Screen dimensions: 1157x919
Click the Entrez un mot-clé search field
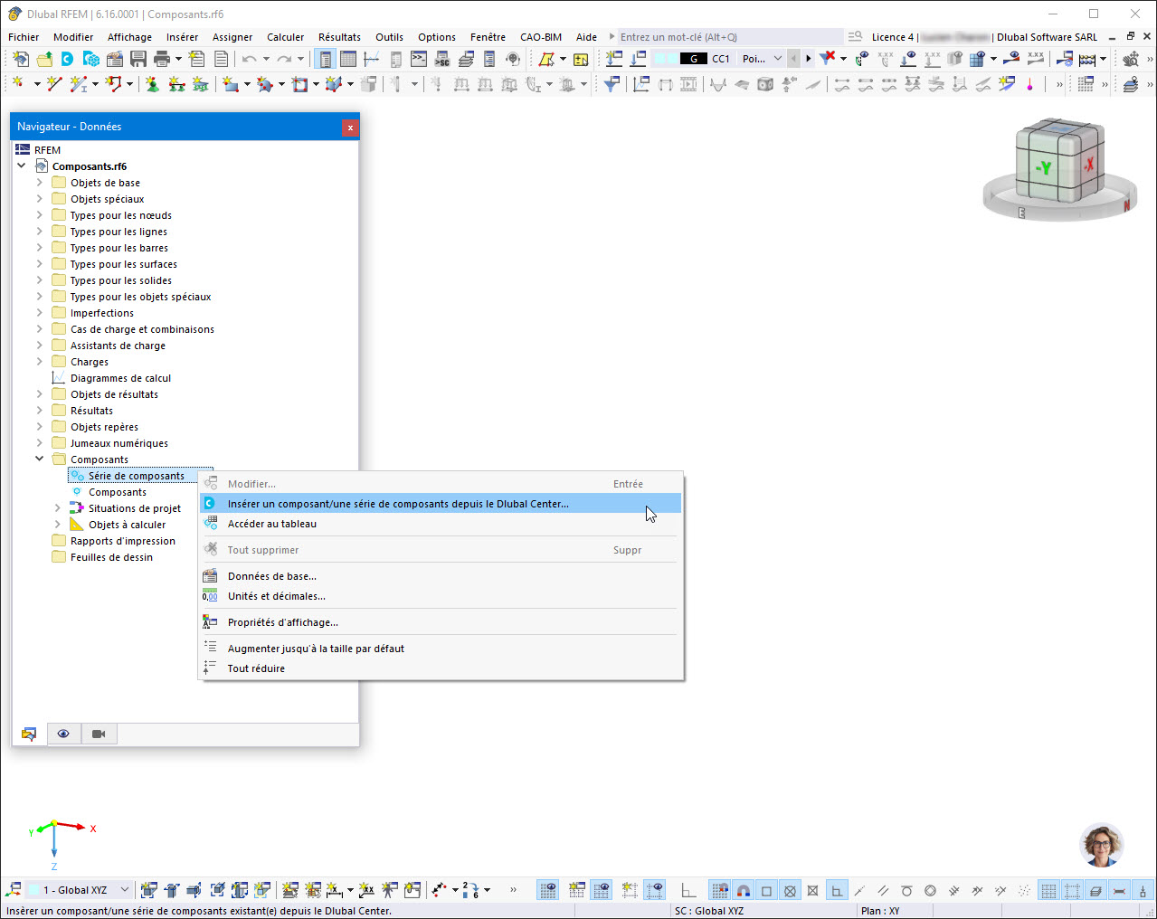pyautogui.click(x=731, y=37)
